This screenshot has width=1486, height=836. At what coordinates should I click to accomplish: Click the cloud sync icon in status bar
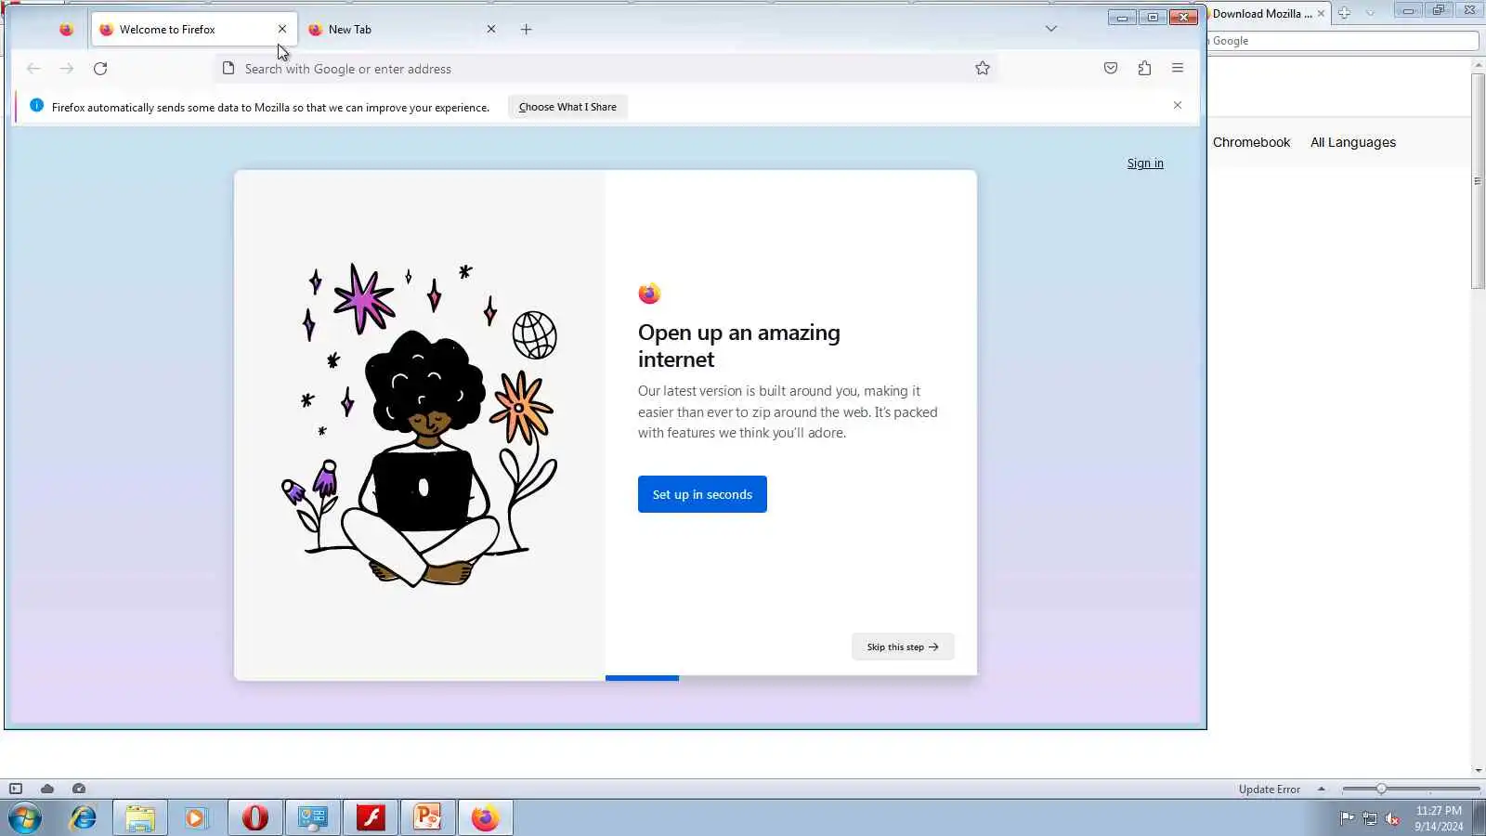[x=47, y=789]
